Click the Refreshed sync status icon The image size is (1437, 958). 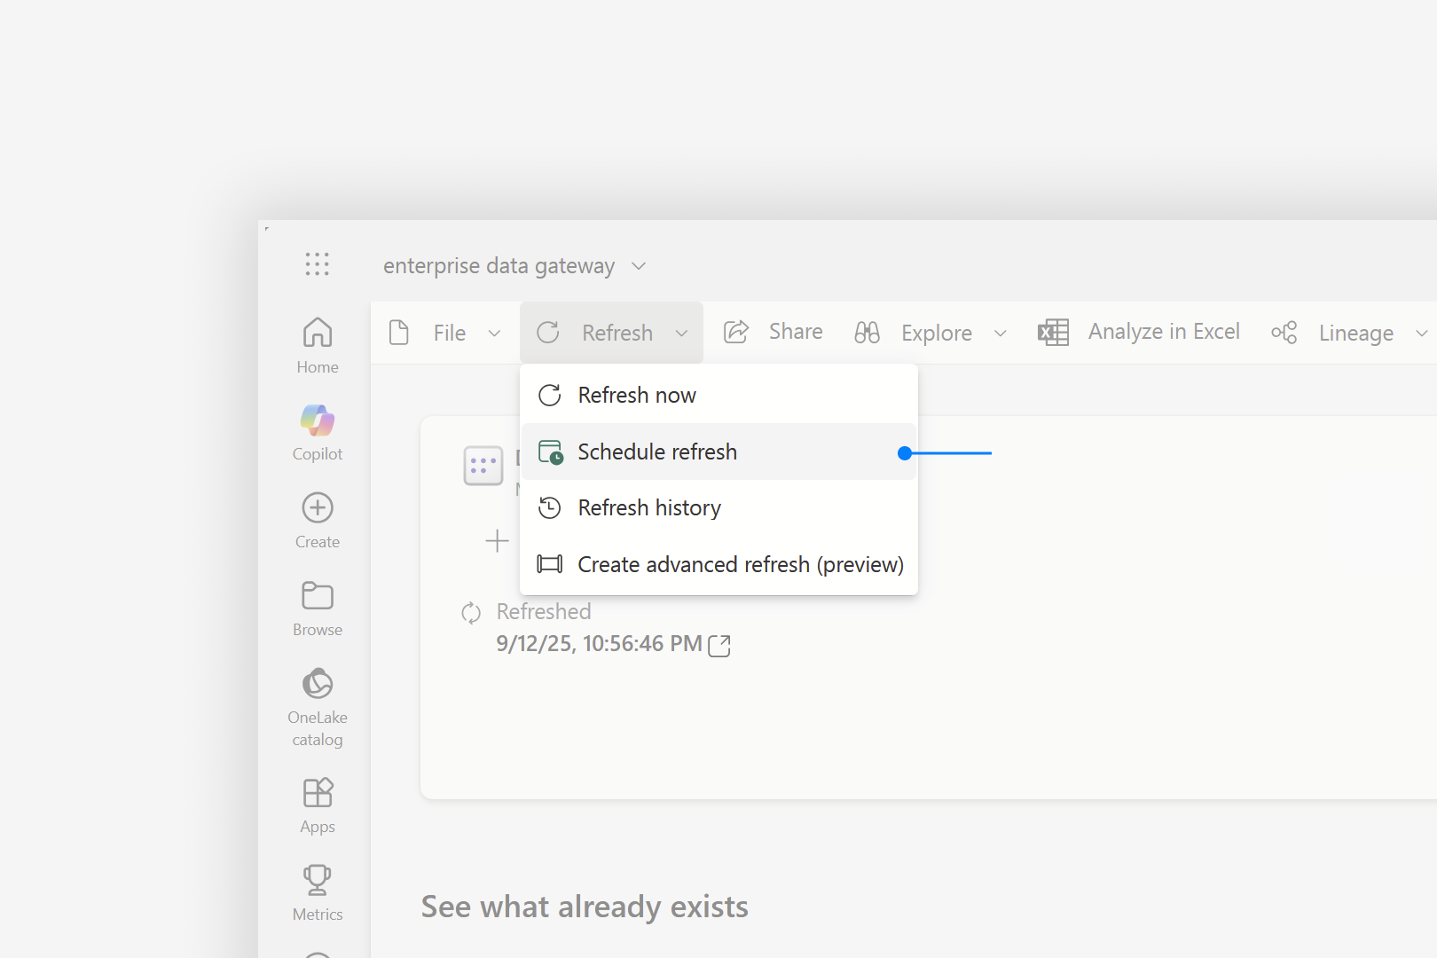tap(471, 613)
